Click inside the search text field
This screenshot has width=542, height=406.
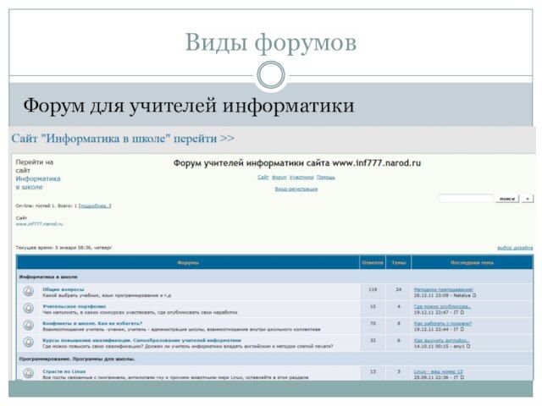pyautogui.click(x=465, y=198)
